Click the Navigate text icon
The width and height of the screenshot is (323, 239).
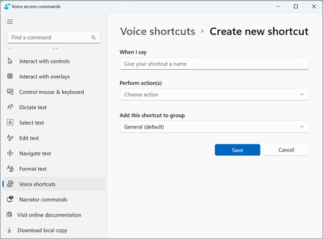click(10, 153)
